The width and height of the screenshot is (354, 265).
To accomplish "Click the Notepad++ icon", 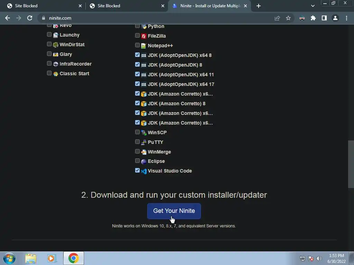I will point(144,46).
